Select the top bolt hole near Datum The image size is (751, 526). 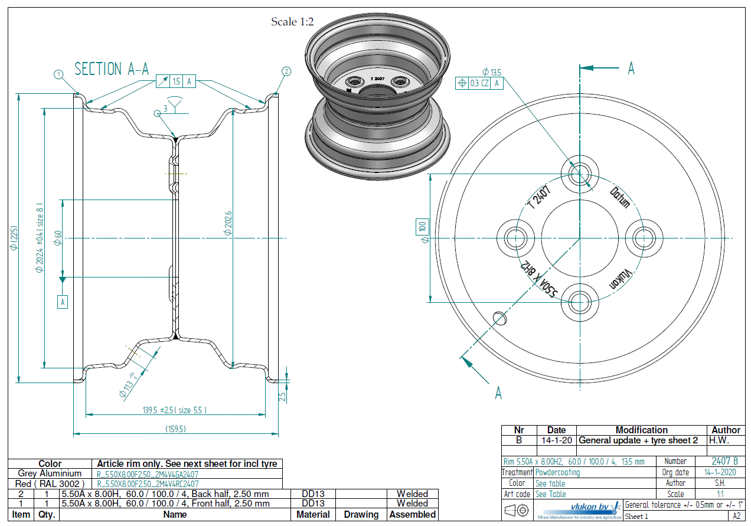click(x=579, y=173)
